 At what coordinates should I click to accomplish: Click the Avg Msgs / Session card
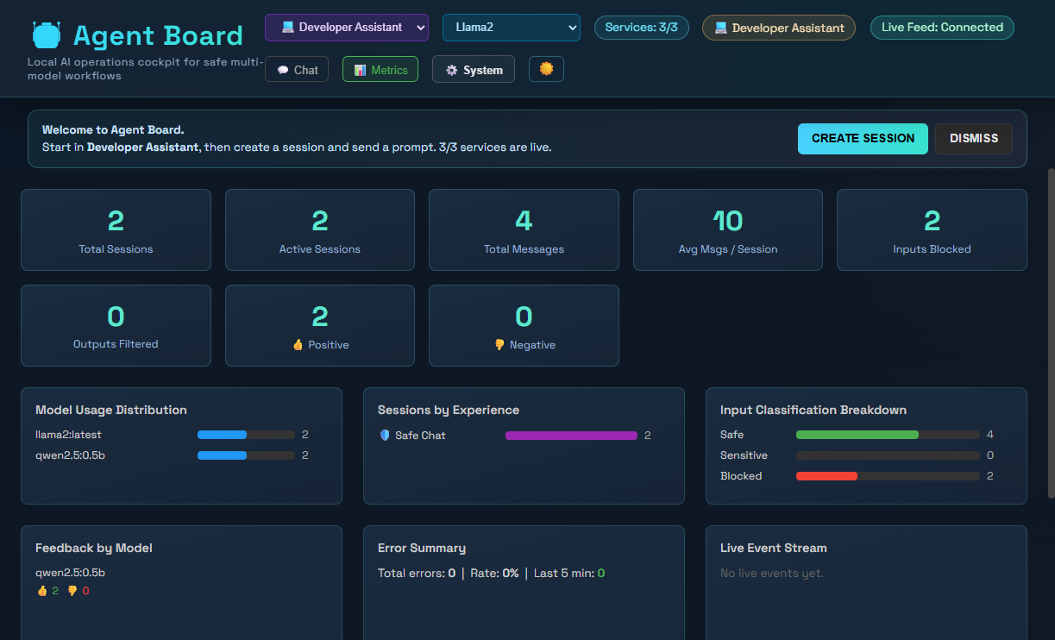coord(728,230)
